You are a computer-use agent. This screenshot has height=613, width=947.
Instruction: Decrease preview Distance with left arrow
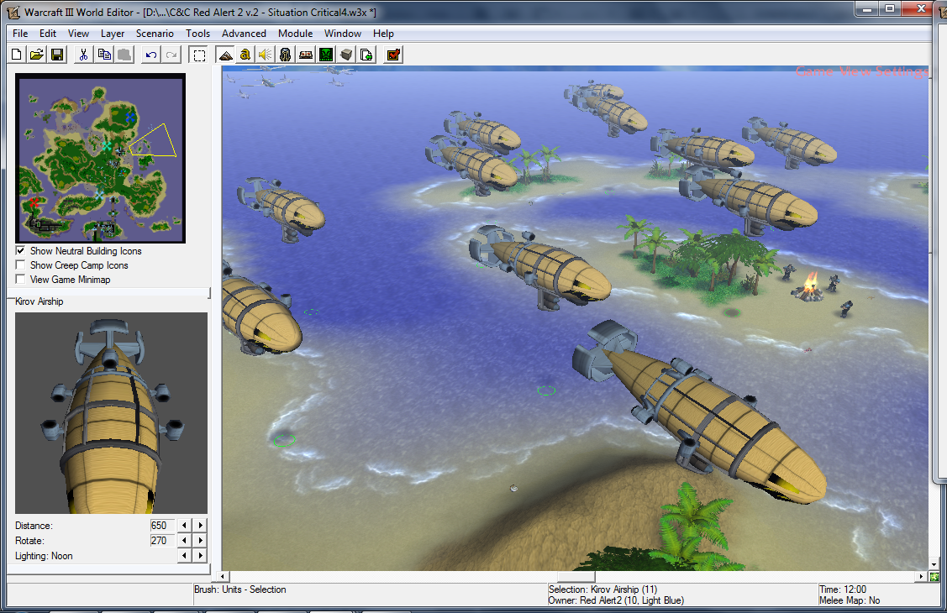pos(184,525)
